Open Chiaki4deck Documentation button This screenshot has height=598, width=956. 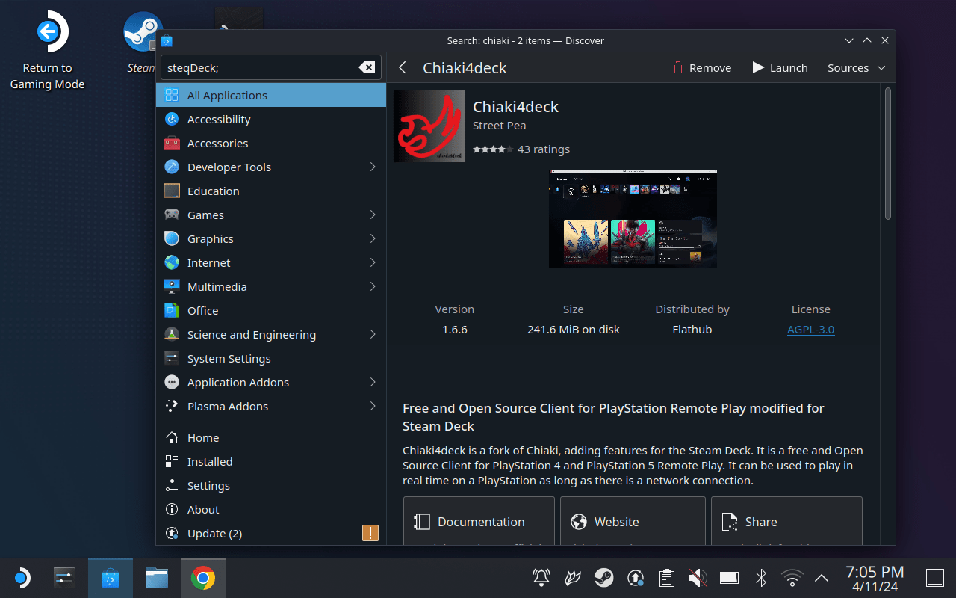click(x=479, y=521)
